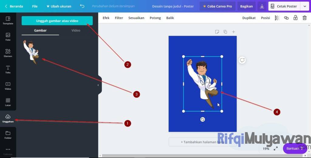Click Duplikat in the toolbar
Screen dimensions: 311x158
(249, 18)
